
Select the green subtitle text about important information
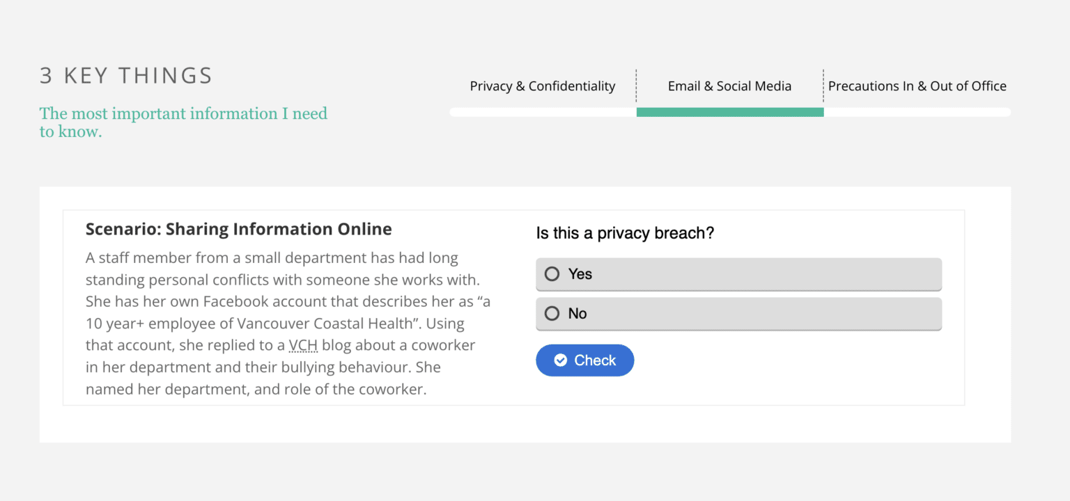[x=183, y=122]
